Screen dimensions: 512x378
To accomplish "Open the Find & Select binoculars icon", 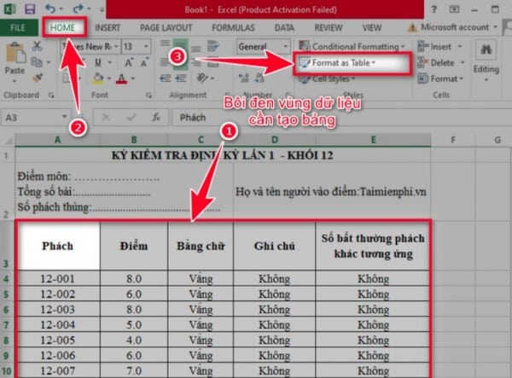I will tap(486, 49).
